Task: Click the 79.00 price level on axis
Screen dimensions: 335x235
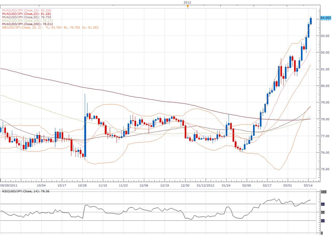Action: [x=325, y=102]
